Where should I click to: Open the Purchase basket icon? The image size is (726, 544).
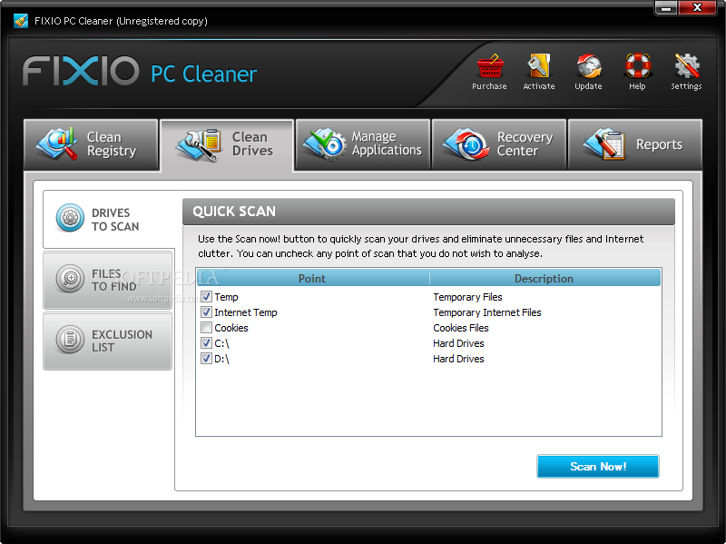click(490, 65)
